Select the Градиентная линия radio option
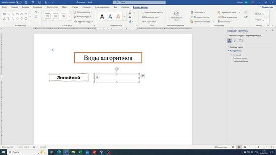 (239, 61)
